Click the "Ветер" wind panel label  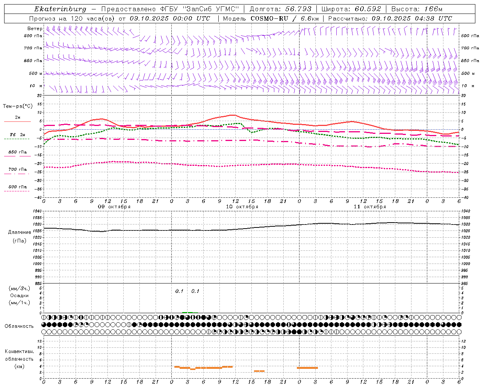35,29
